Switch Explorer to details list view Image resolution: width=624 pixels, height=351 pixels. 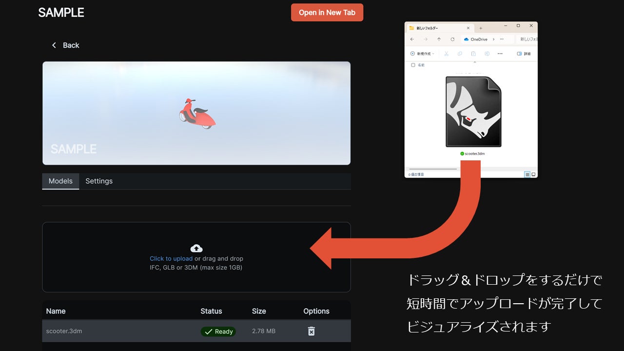[527, 174]
